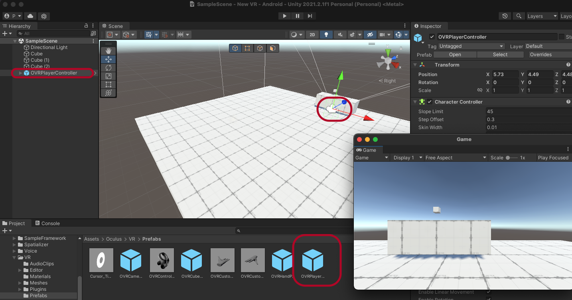
Task: Select the Scale tool
Action: tap(108, 76)
